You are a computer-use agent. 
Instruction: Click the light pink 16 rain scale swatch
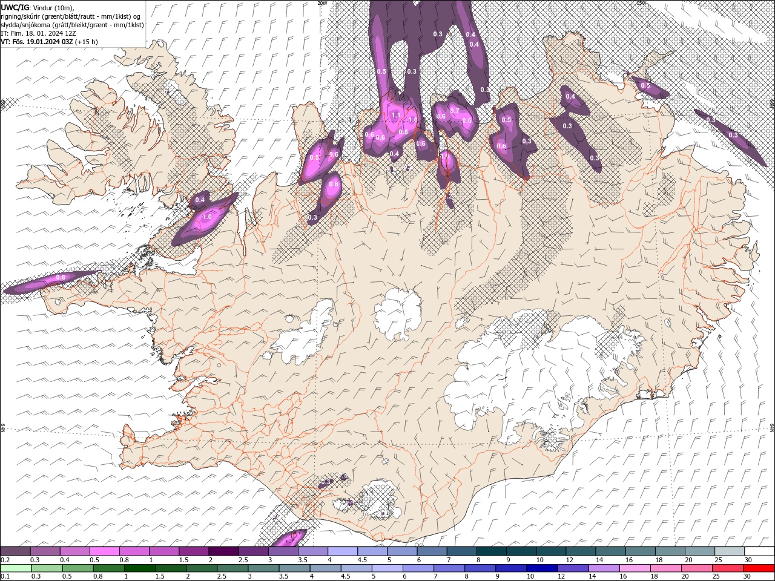635,568
